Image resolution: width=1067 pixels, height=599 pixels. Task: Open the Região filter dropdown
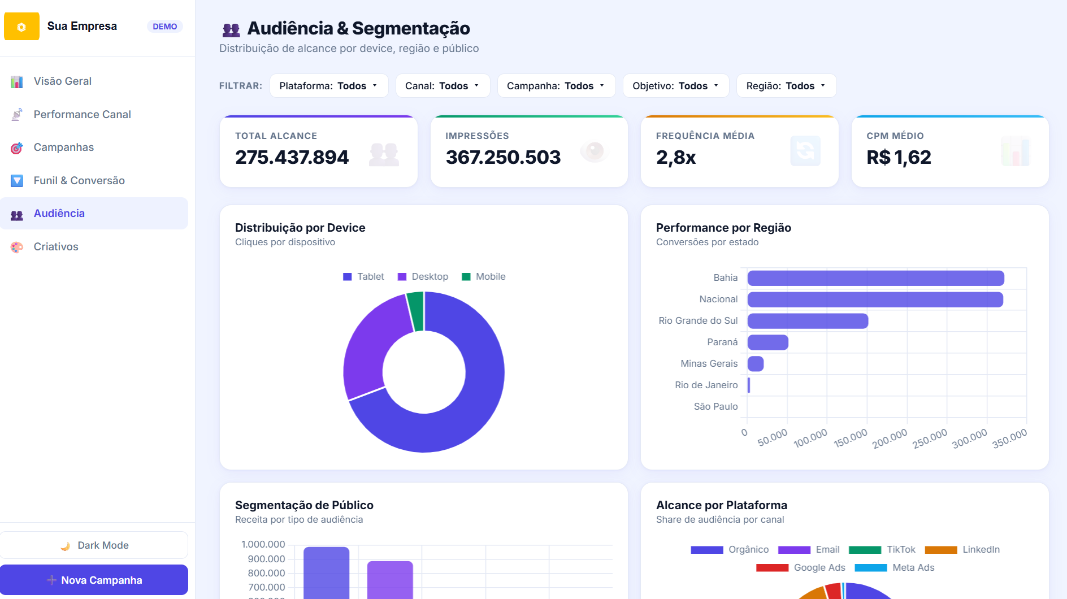point(786,86)
